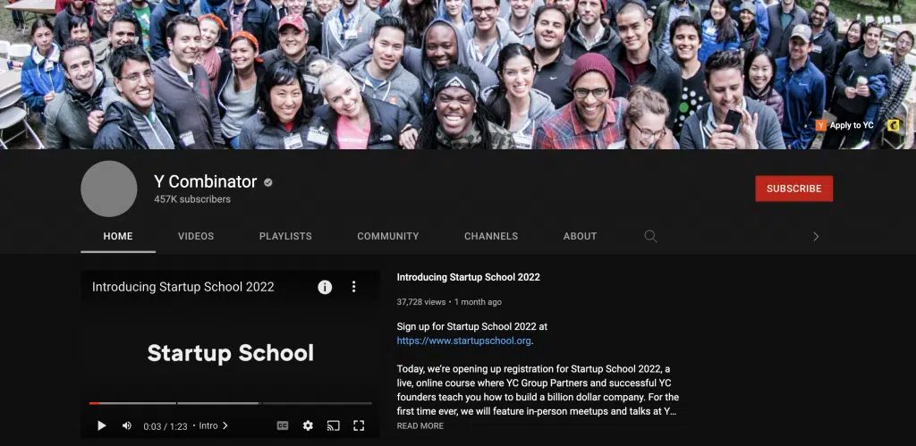Mute the video volume speaker icon
Screen dimensions: 916x446
tap(127, 426)
